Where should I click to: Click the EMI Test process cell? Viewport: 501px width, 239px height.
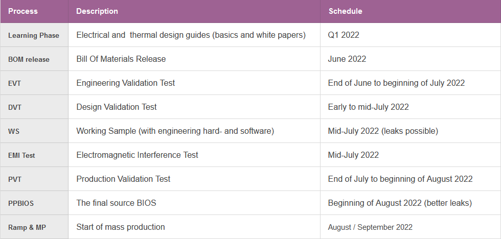pyautogui.click(x=22, y=155)
